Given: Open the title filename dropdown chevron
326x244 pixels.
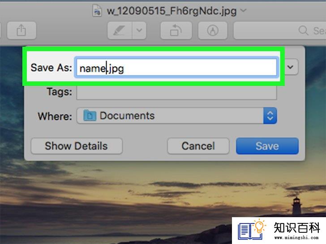Looking at the screenshot, I should (243, 10).
